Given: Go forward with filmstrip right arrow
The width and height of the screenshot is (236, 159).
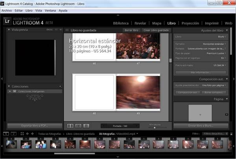Looking at the screenshot, I should 32,134.
